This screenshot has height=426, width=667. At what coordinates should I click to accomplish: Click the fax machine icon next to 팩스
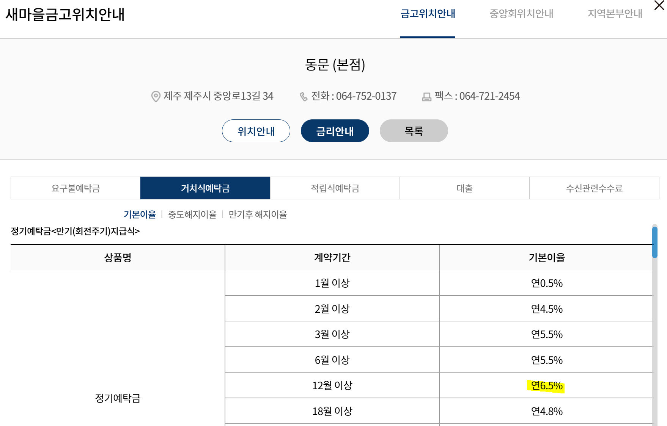tap(427, 97)
